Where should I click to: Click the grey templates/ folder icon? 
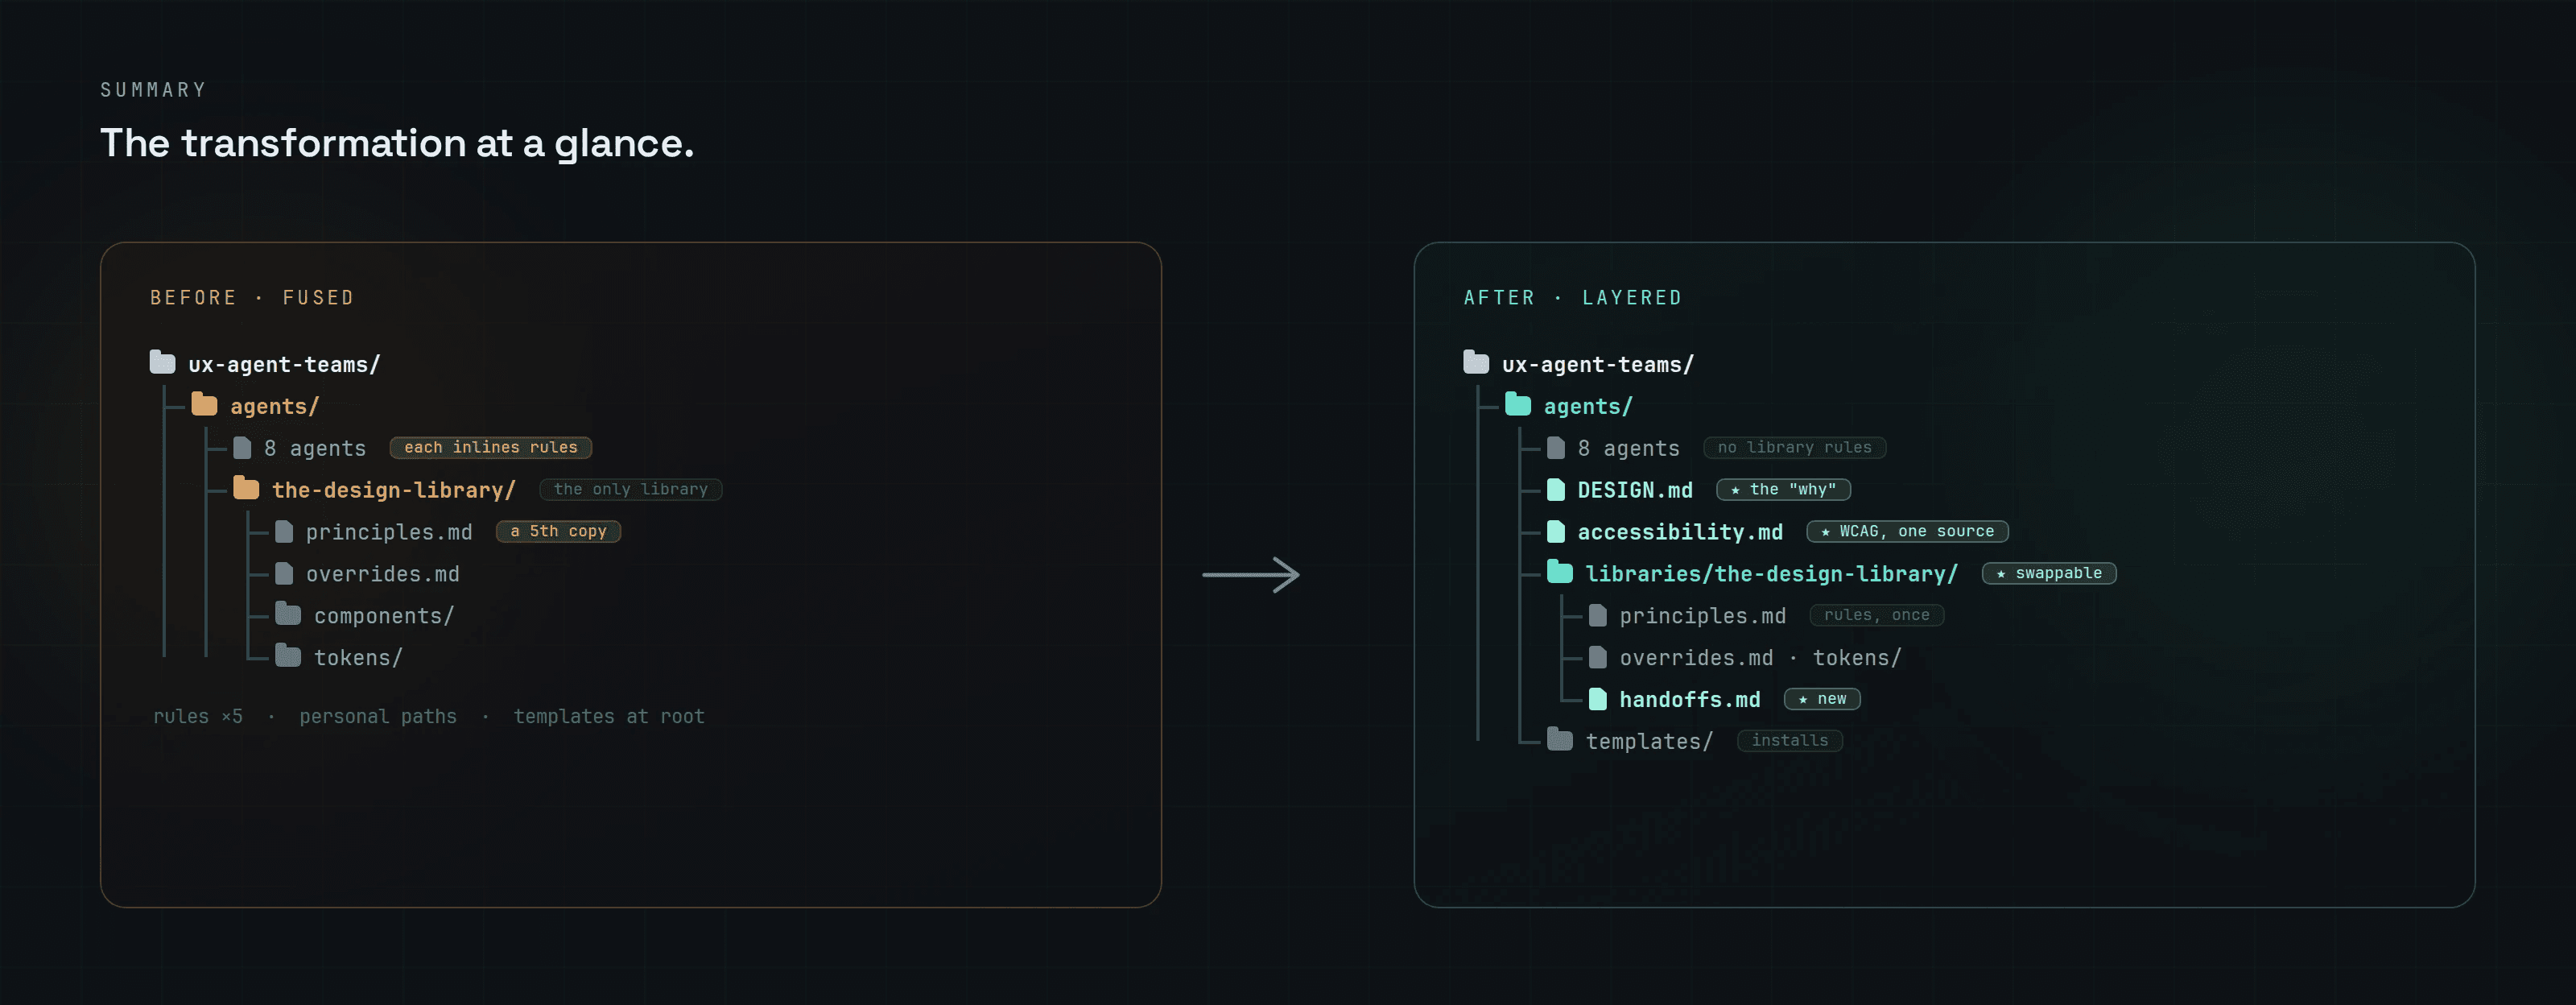[1560, 740]
